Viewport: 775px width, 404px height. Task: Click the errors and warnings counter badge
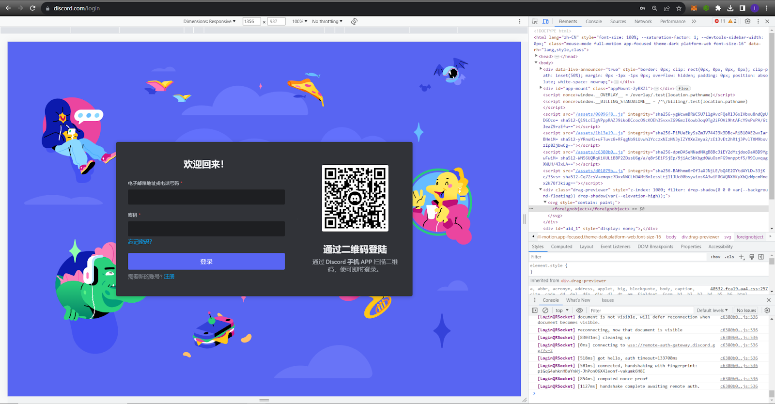tap(726, 21)
